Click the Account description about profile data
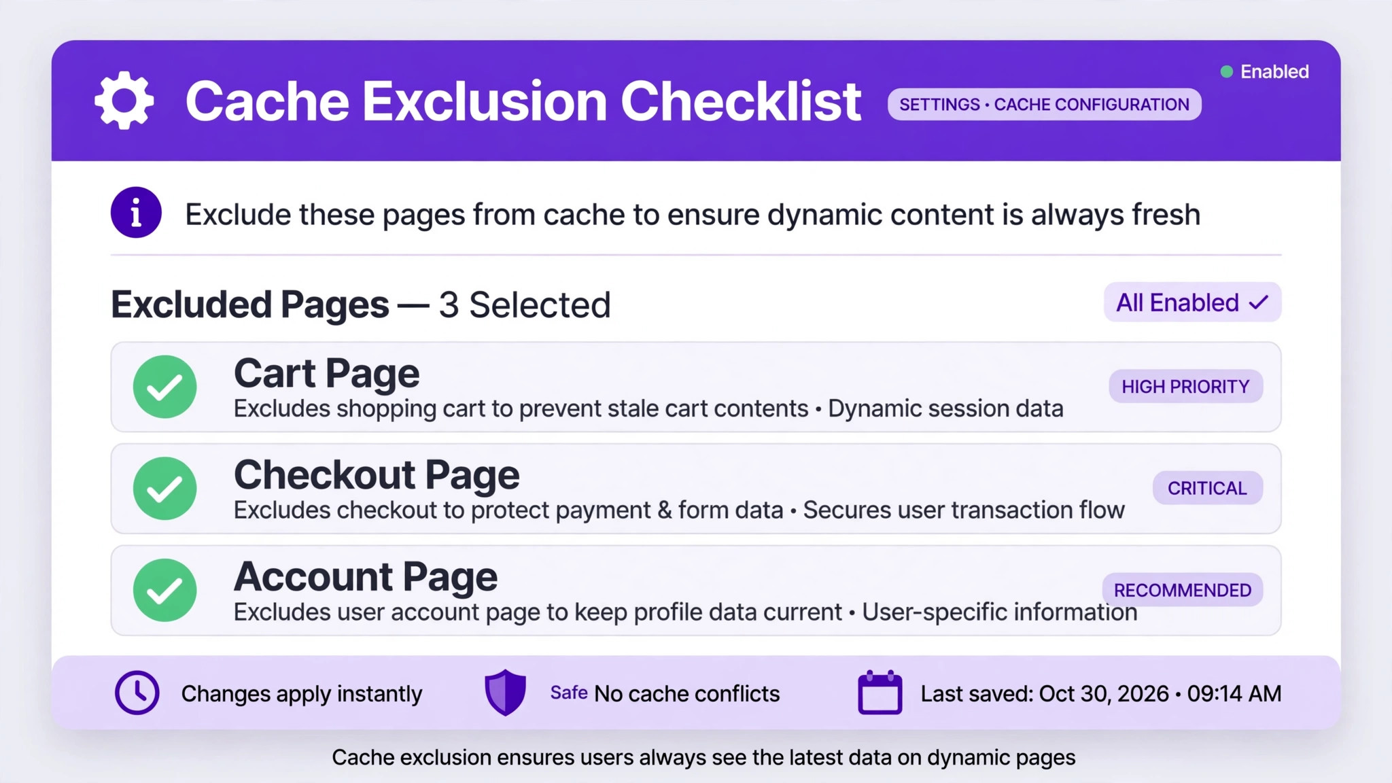The width and height of the screenshot is (1392, 783). (685, 612)
